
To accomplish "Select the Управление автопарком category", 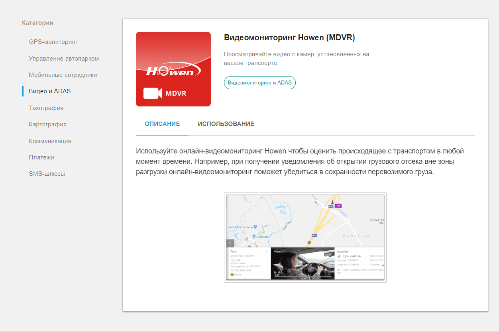I will click(x=64, y=59).
